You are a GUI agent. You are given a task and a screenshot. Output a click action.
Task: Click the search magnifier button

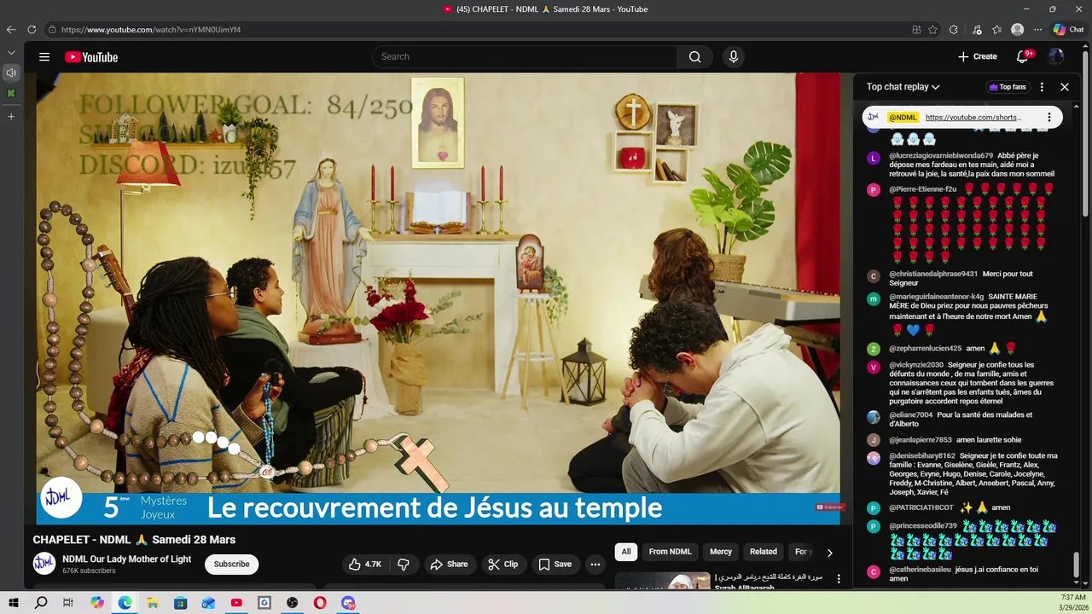[x=694, y=57]
